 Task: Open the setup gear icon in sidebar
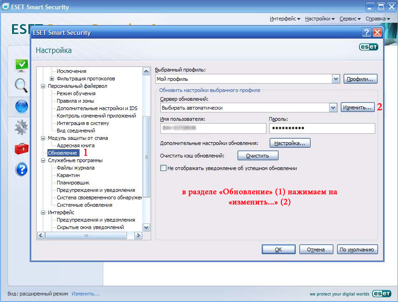click(21, 127)
